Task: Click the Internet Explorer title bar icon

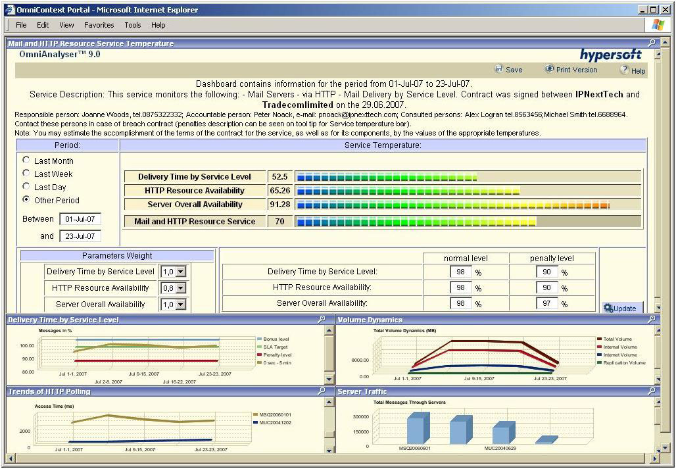Action: coord(9,9)
